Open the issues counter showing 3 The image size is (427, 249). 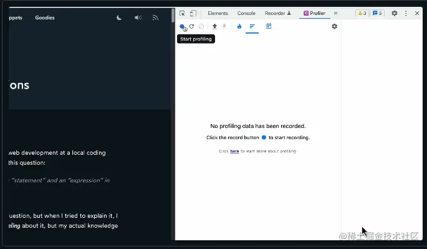(377, 13)
